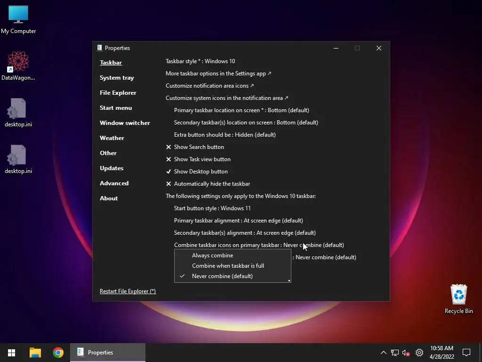The image size is (482, 362).
Task: Click the muted volume tray icon
Action: [406, 353]
